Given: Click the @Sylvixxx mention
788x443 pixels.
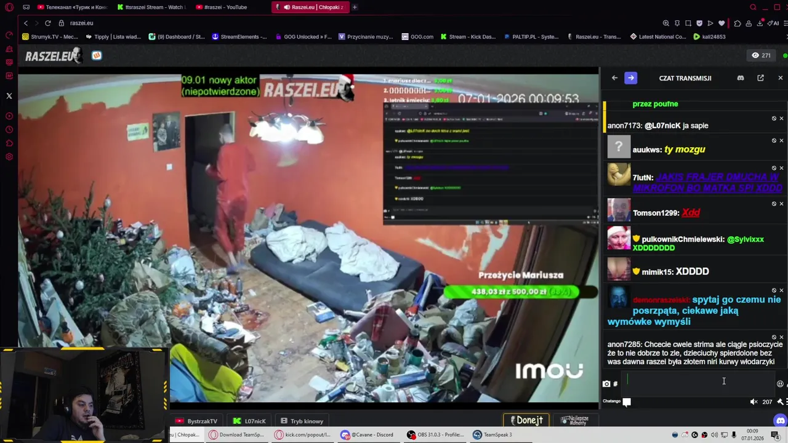Looking at the screenshot, I should (746, 239).
